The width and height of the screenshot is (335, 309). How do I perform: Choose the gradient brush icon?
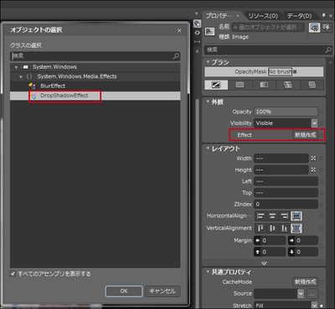264,85
